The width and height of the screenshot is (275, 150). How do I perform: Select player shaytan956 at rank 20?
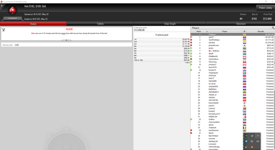[x=233, y=87]
